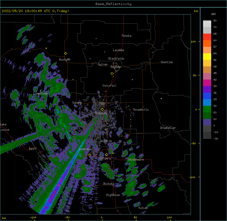Image resolution: width=227 pixels, height=221 pixels.
Task: Click the 100 km tick on vertical axis
Action: tap(193, 41)
